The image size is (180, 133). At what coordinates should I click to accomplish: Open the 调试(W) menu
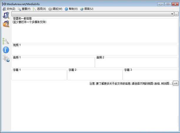[55, 9]
